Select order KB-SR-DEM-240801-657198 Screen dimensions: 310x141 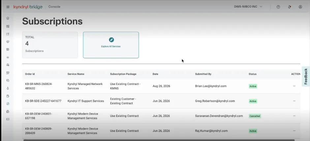pyautogui.click(x=39, y=116)
